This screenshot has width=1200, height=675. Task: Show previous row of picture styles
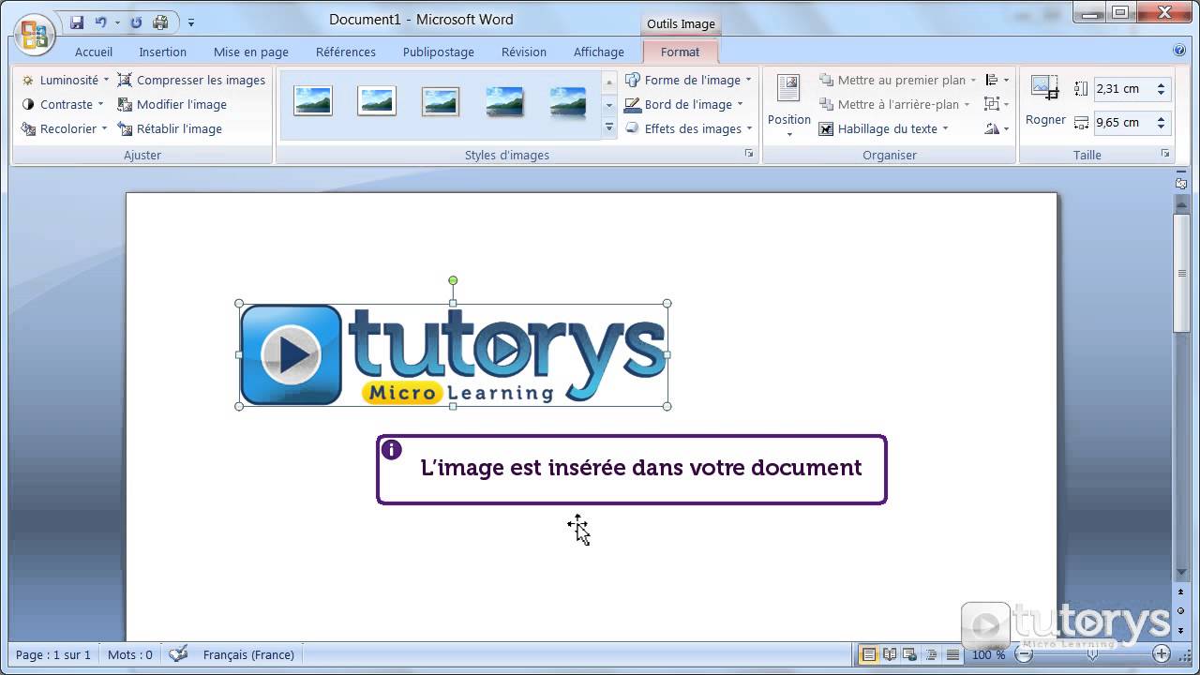(x=609, y=82)
